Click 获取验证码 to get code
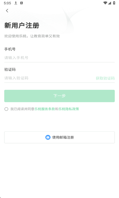119x198 pixels. click(105, 78)
